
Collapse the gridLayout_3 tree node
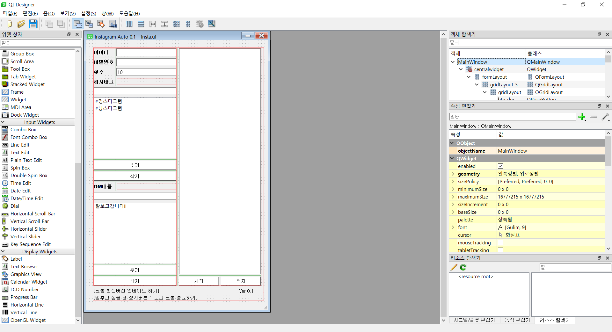tap(477, 84)
